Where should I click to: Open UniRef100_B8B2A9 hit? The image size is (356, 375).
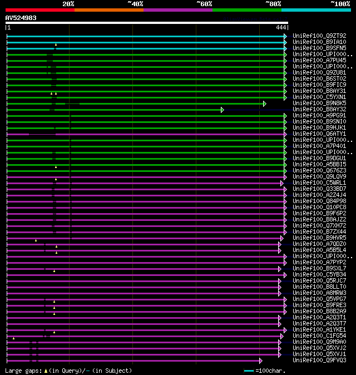pyautogui.click(x=319, y=312)
